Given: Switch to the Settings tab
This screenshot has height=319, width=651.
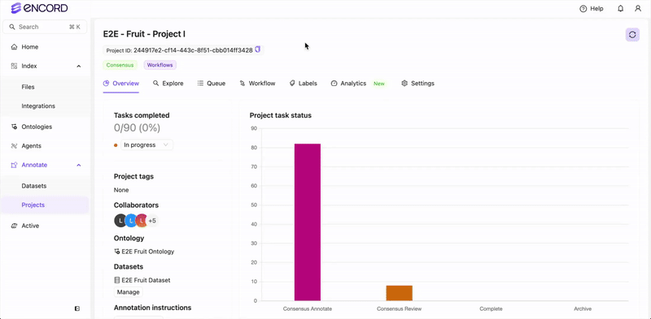Looking at the screenshot, I should [417, 84].
